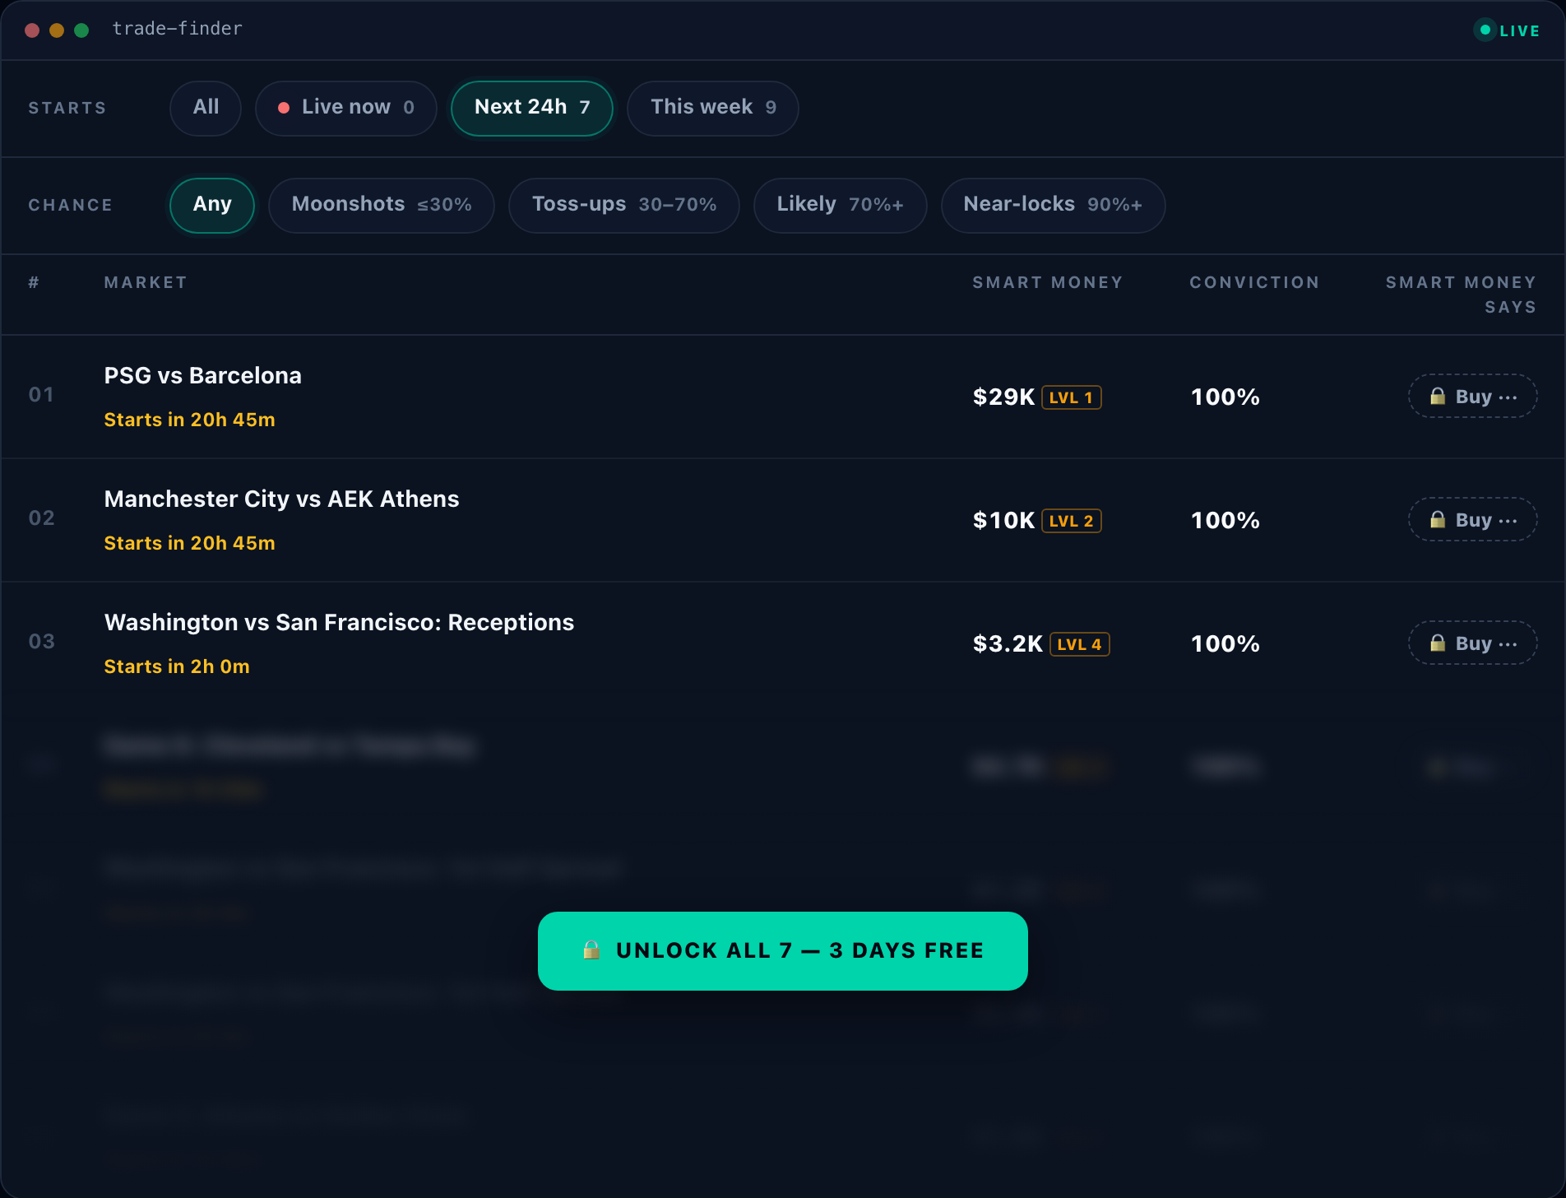
Task: Select the Any chance filter
Action: 212,205
